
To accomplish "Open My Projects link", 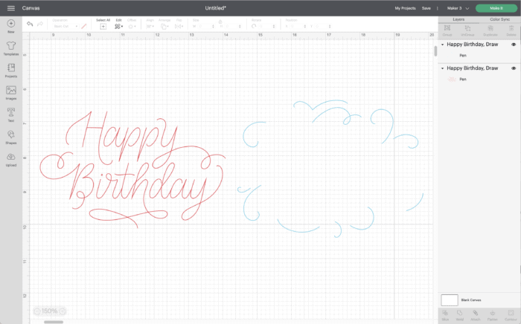I will pos(405,7).
